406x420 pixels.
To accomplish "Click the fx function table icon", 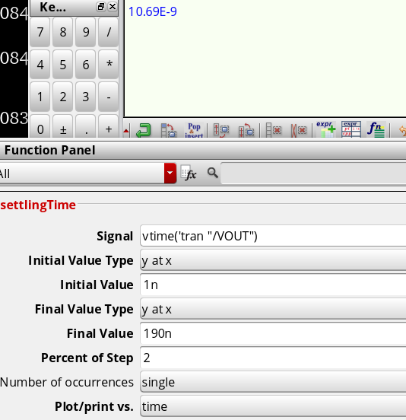I will click(189, 173).
